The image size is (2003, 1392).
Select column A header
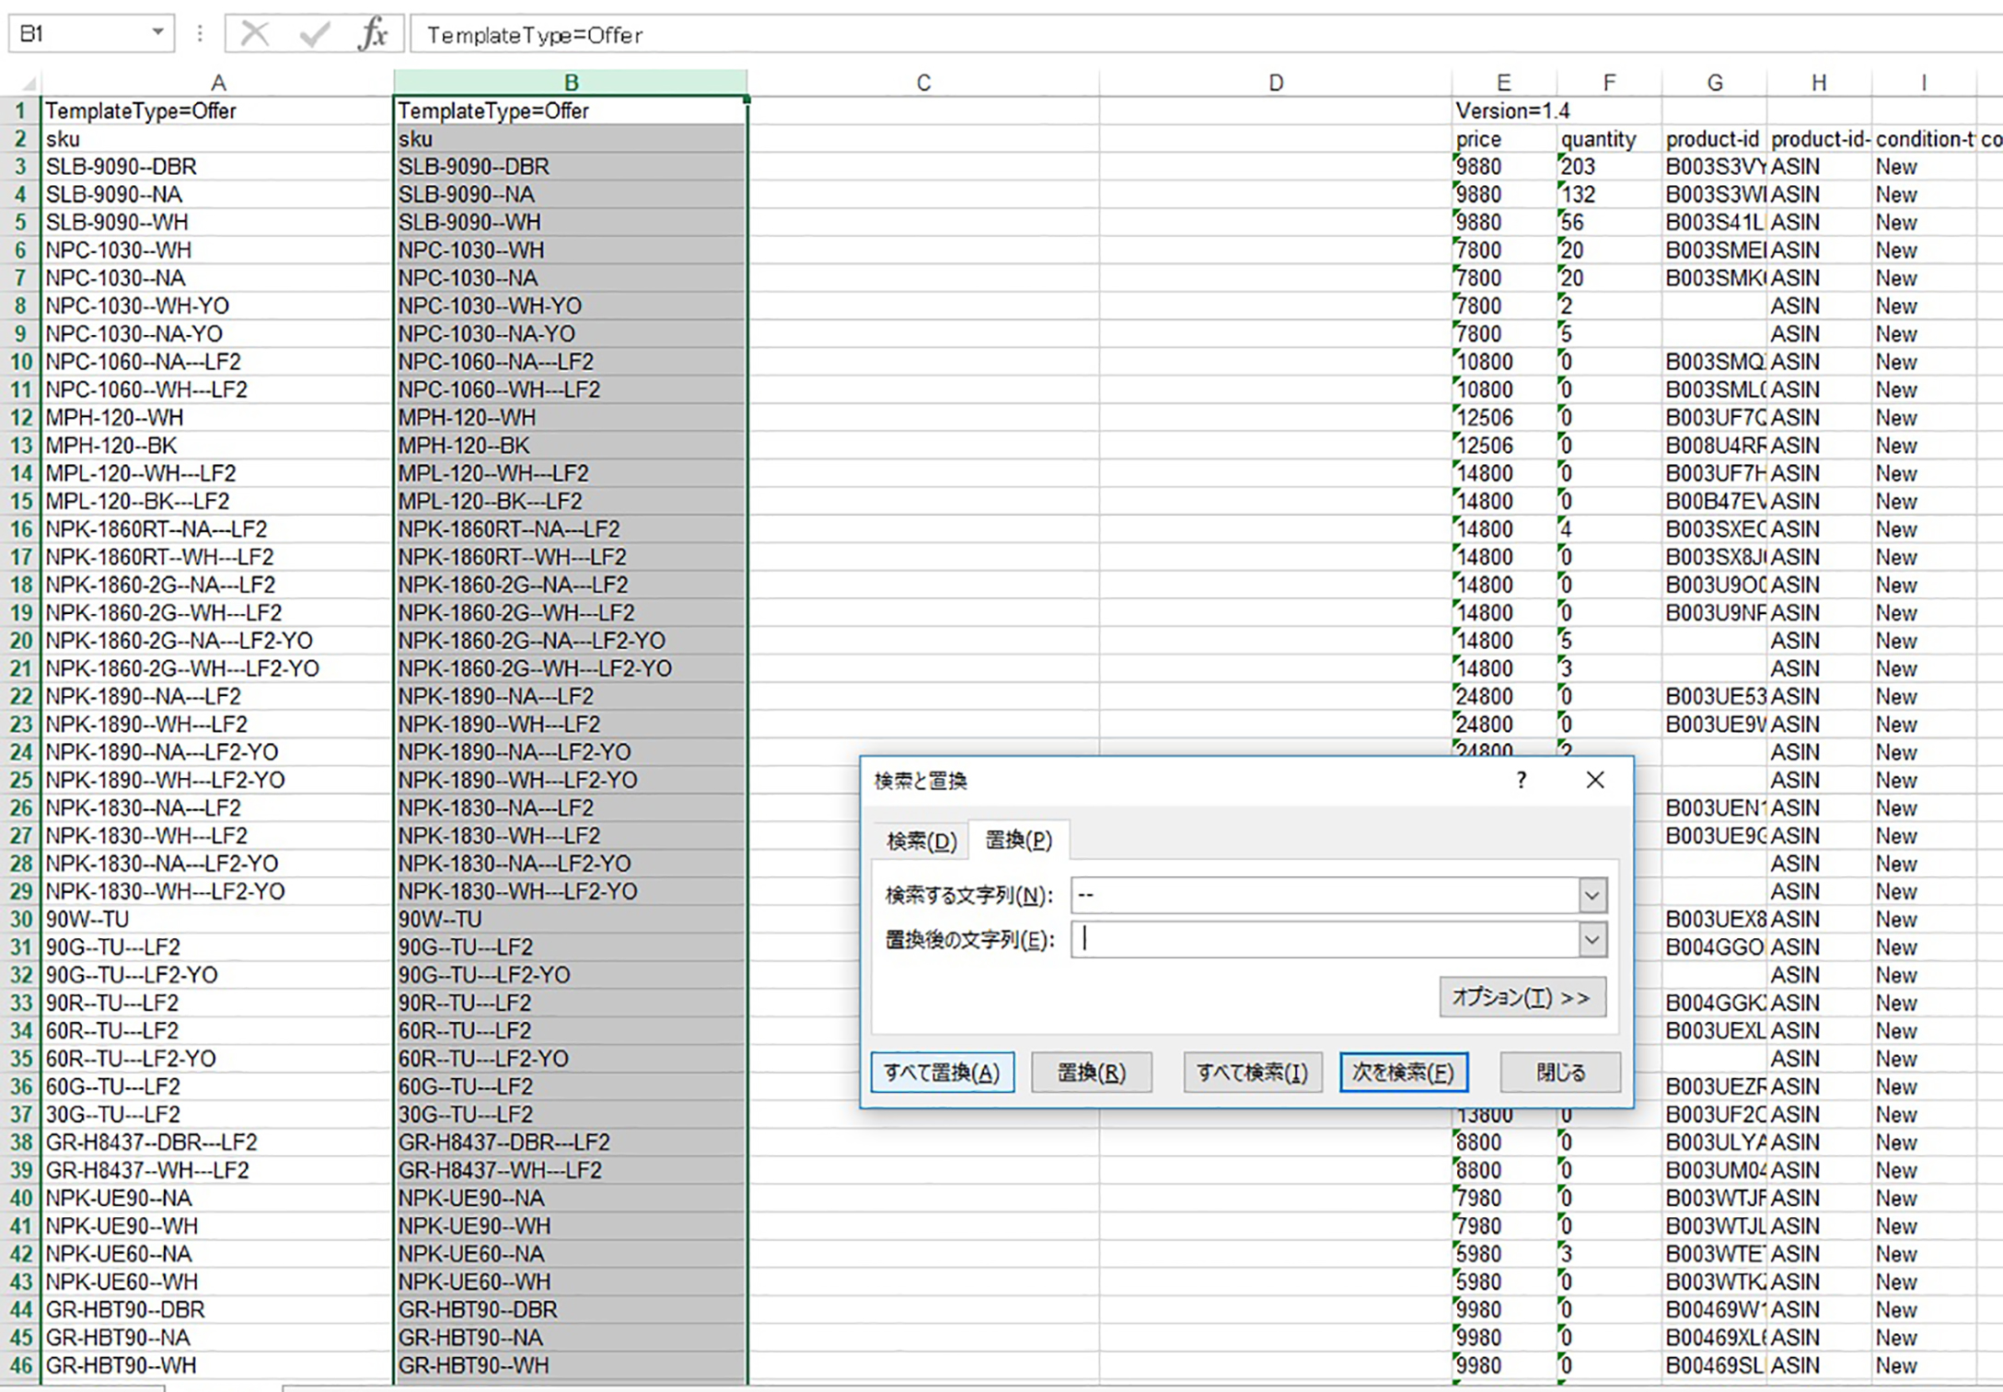click(217, 83)
